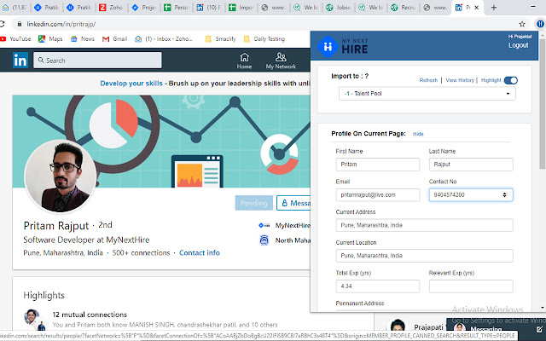Click the Last Name field
Screen dimensions: 546x341
click(x=471, y=165)
